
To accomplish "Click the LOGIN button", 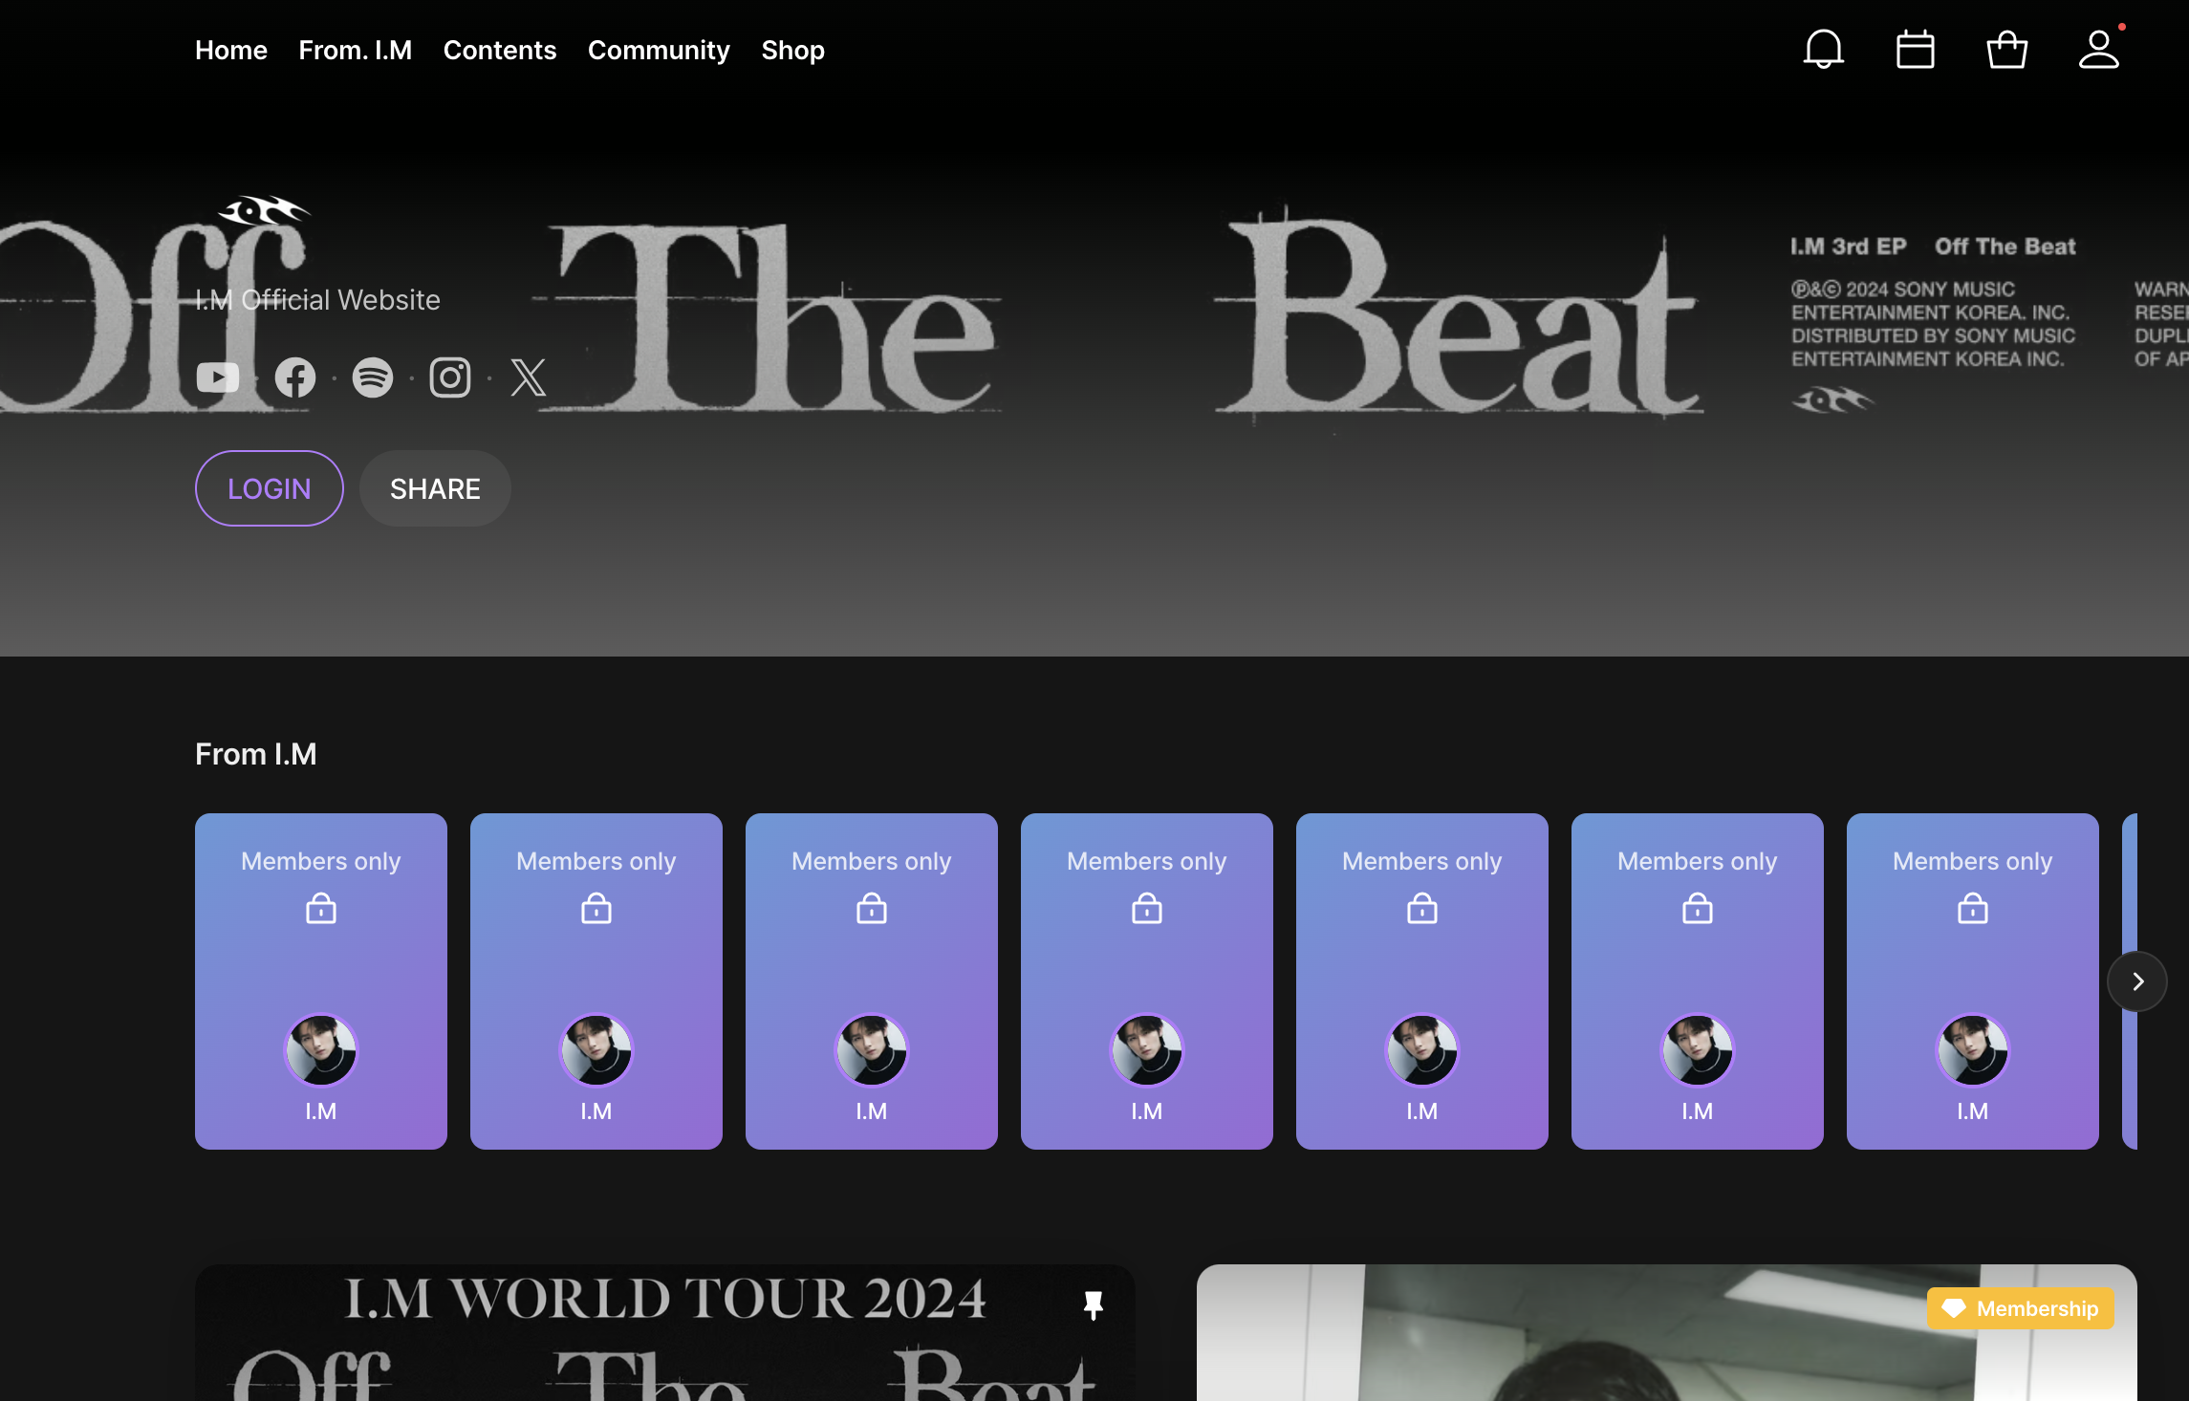I will coord(270,488).
